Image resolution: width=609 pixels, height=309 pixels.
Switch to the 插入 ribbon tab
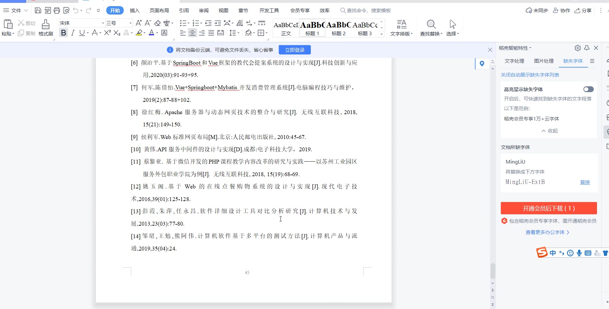pyautogui.click(x=134, y=10)
